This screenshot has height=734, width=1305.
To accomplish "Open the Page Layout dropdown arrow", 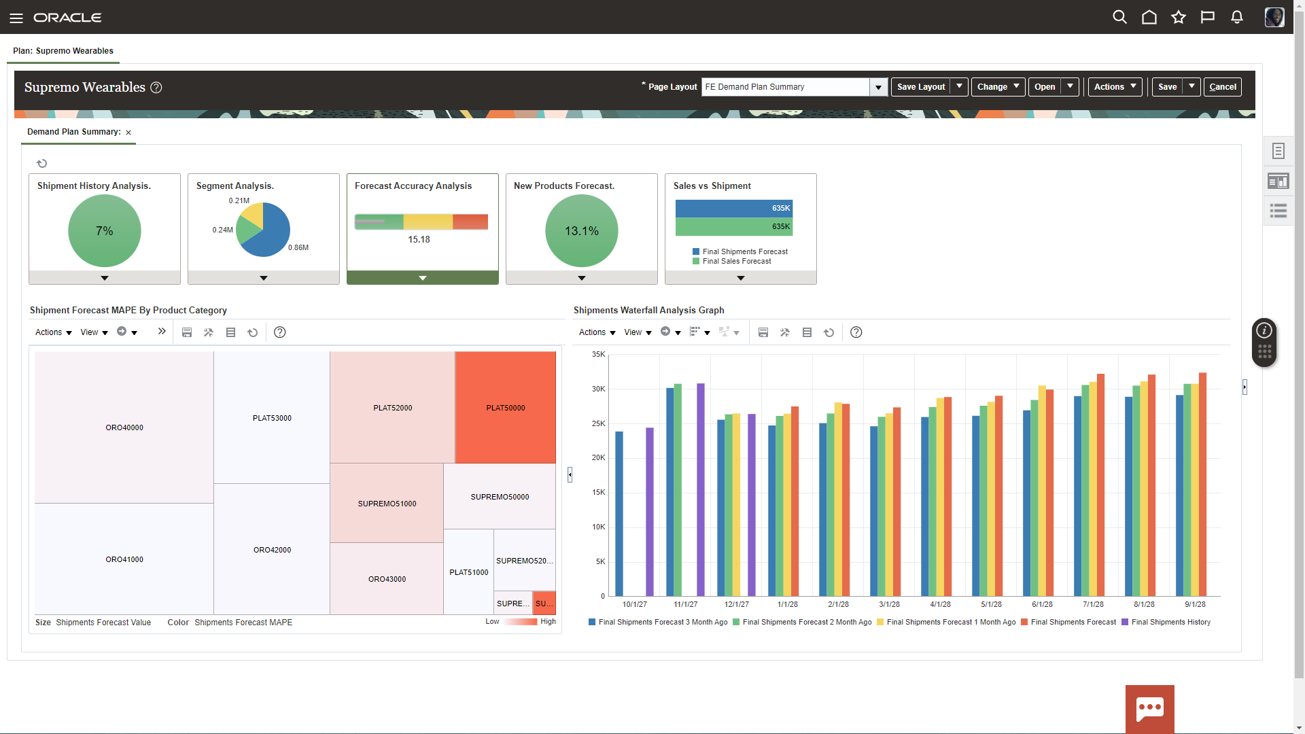I will tap(879, 87).
